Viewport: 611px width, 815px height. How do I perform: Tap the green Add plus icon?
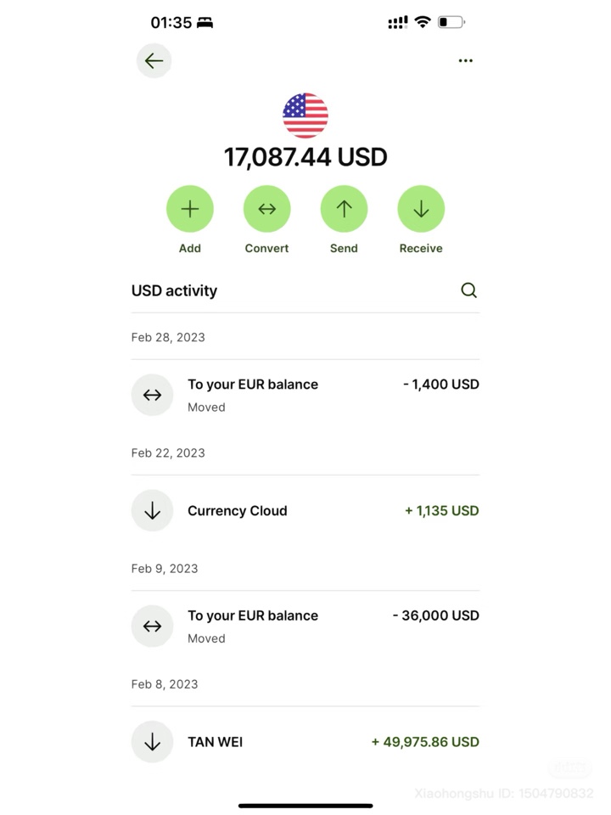click(189, 209)
